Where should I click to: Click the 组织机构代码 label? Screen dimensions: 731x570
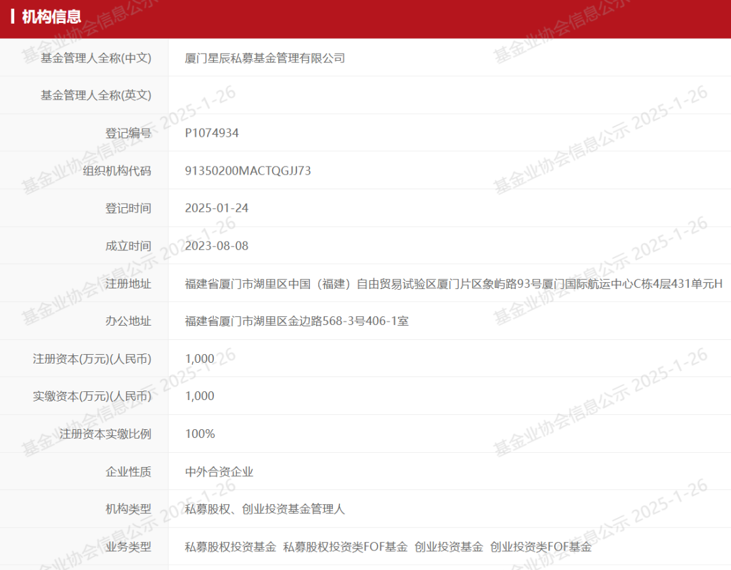pyautogui.click(x=117, y=171)
